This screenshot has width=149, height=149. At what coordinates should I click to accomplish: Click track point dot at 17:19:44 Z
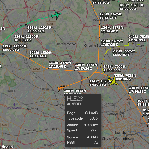coord(29,59)
